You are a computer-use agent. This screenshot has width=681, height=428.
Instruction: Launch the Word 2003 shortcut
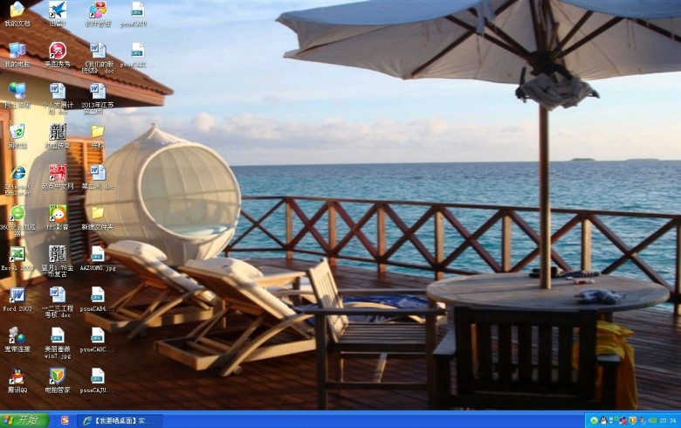[x=17, y=295]
